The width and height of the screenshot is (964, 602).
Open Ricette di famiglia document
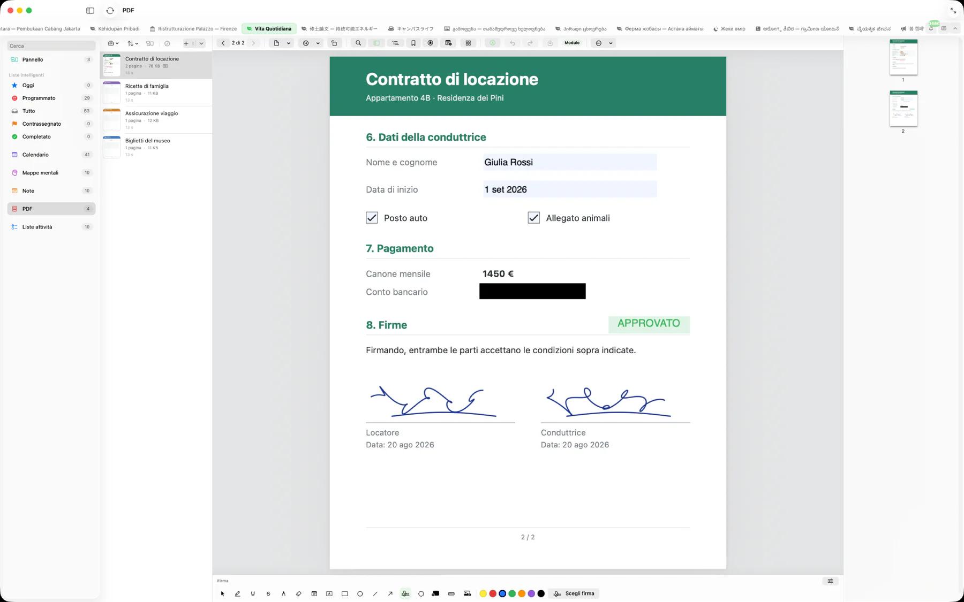pyautogui.click(x=156, y=93)
